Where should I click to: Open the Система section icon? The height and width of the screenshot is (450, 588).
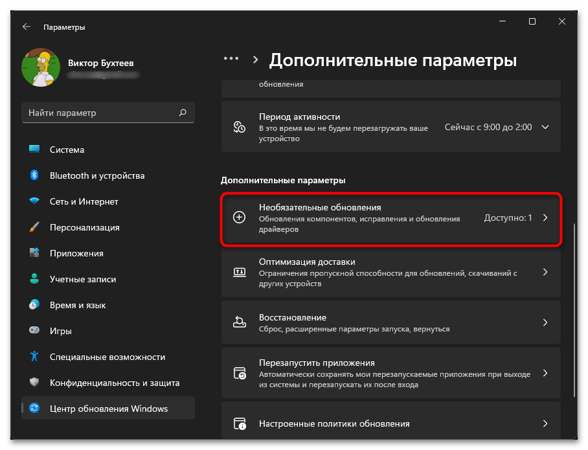pyautogui.click(x=34, y=150)
